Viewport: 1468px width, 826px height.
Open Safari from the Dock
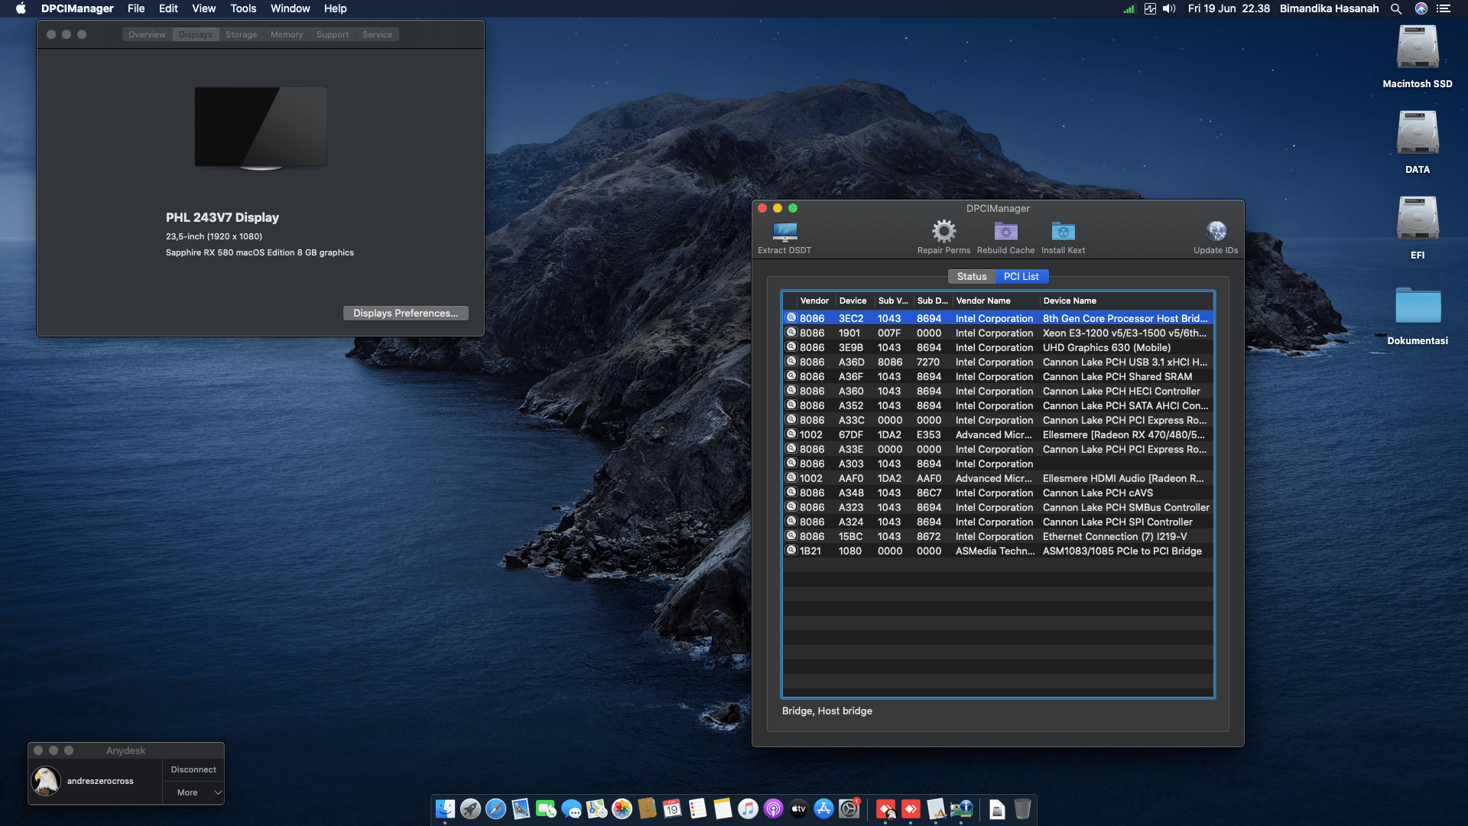click(495, 808)
